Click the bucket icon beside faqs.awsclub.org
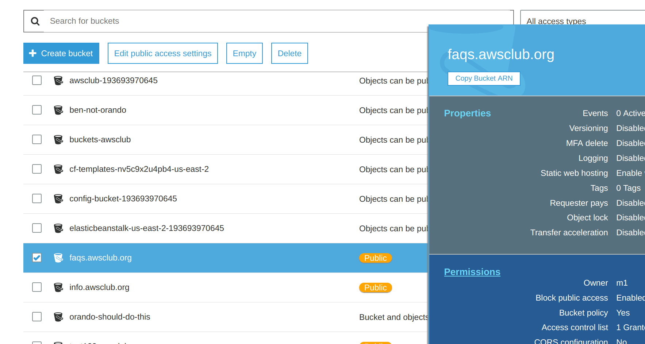 point(58,258)
